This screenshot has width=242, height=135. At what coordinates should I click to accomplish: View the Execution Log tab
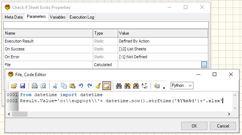click(82, 17)
